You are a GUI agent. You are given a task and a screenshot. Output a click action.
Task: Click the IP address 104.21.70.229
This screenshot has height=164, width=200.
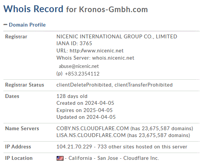point(74,147)
